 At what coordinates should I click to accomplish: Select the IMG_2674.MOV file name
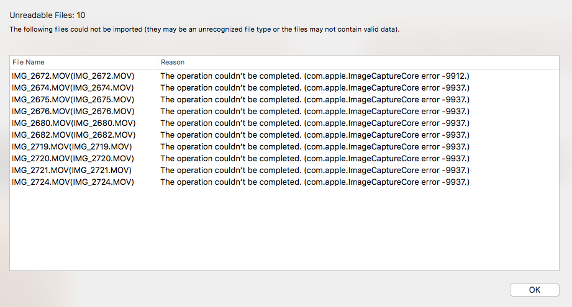coord(73,87)
